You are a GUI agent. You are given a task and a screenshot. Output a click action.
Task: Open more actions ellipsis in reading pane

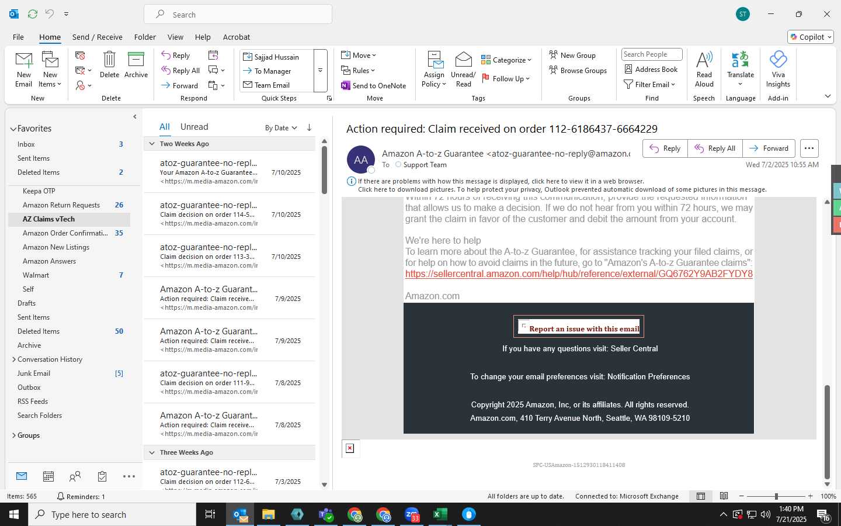pyautogui.click(x=809, y=148)
